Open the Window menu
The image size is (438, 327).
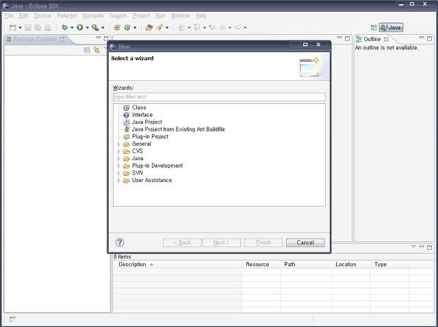[x=181, y=16]
